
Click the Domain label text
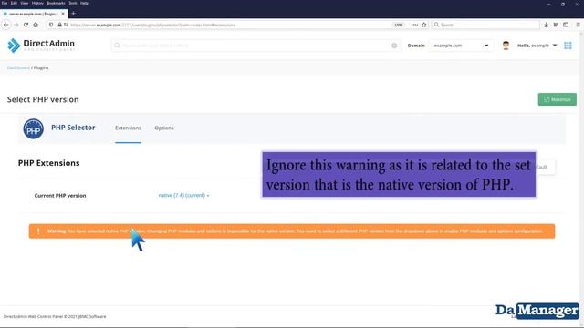tap(416, 46)
